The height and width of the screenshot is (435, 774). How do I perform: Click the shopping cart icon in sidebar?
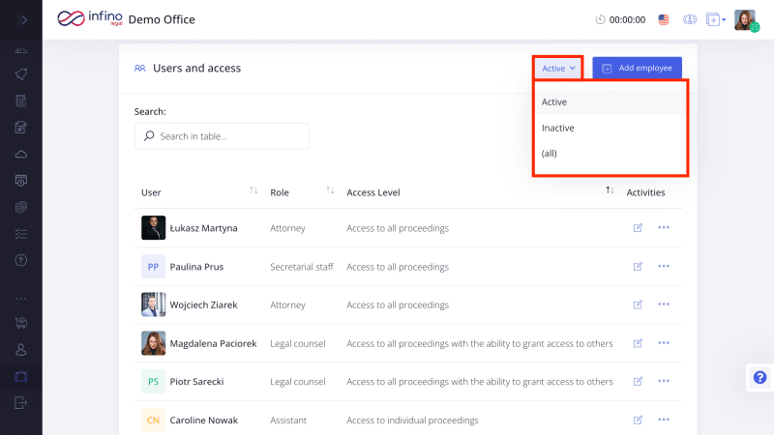pos(21,323)
